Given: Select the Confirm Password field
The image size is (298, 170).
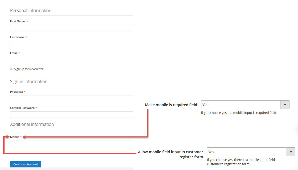Looking at the screenshot, I should coord(72,115).
